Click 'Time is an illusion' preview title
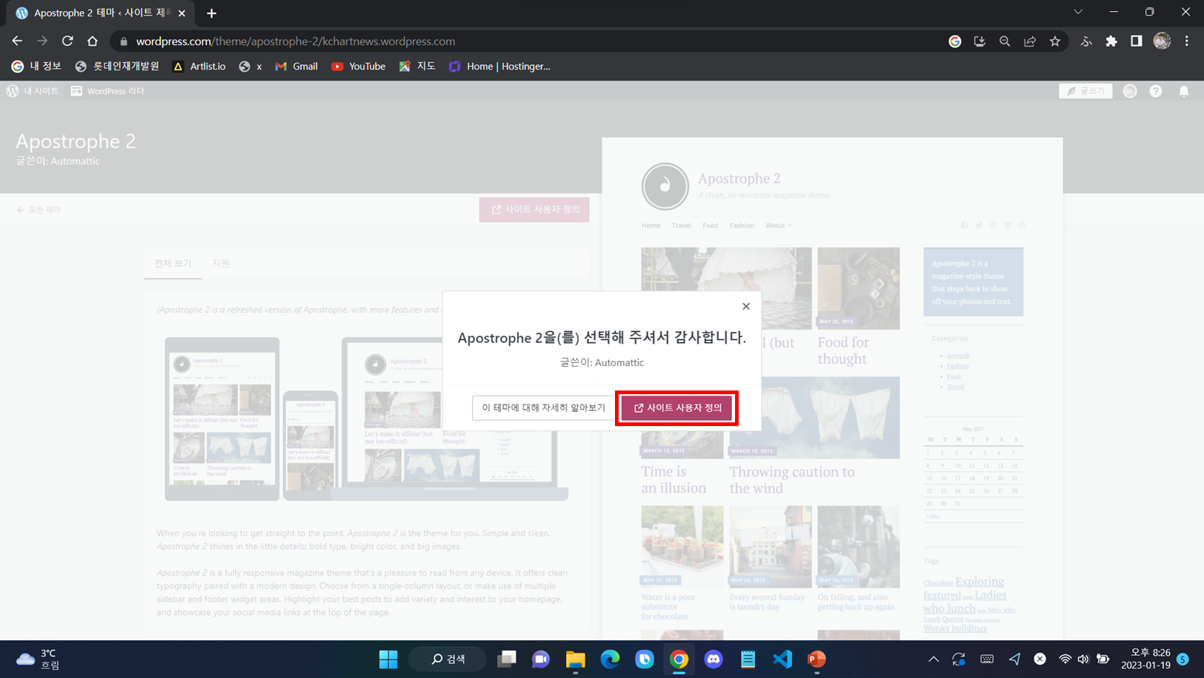The height and width of the screenshot is (678, 1204). pos(673,479)
